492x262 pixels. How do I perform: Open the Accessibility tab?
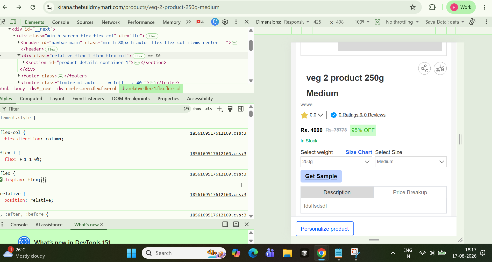coord(200,99)
